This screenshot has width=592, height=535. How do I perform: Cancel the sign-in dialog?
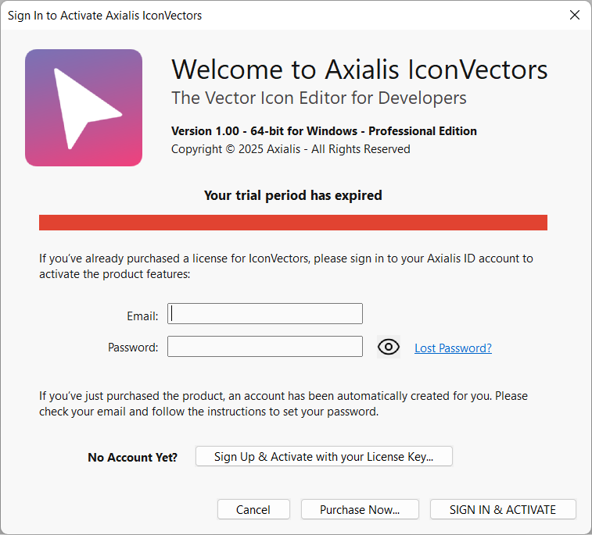click(253, 510)
